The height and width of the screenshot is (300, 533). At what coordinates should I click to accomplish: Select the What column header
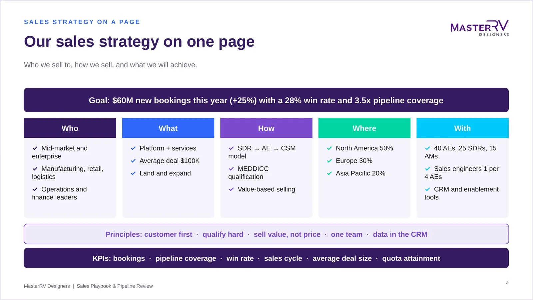point(168,128)
